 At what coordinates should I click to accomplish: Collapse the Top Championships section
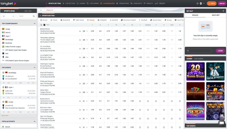coord(34,24)
